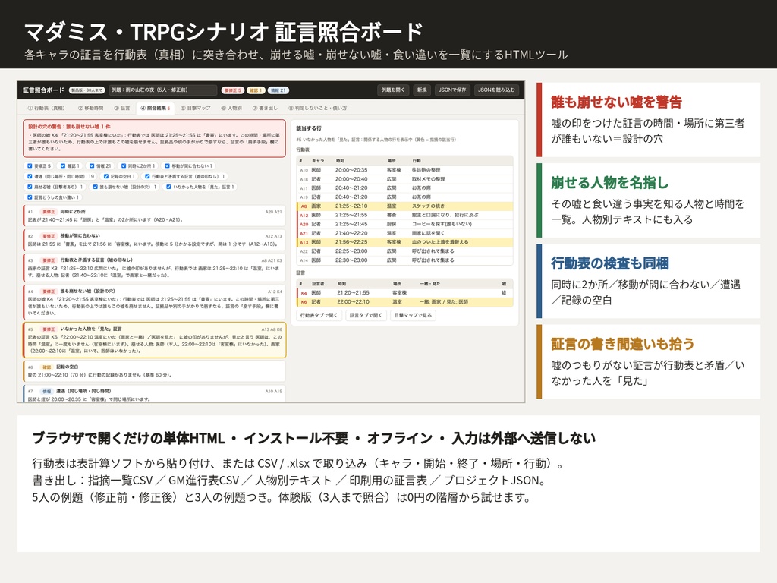Uncheck 証言どうしの食い違い 1 filter
The image size is (777, 583).
coord(30,197)
